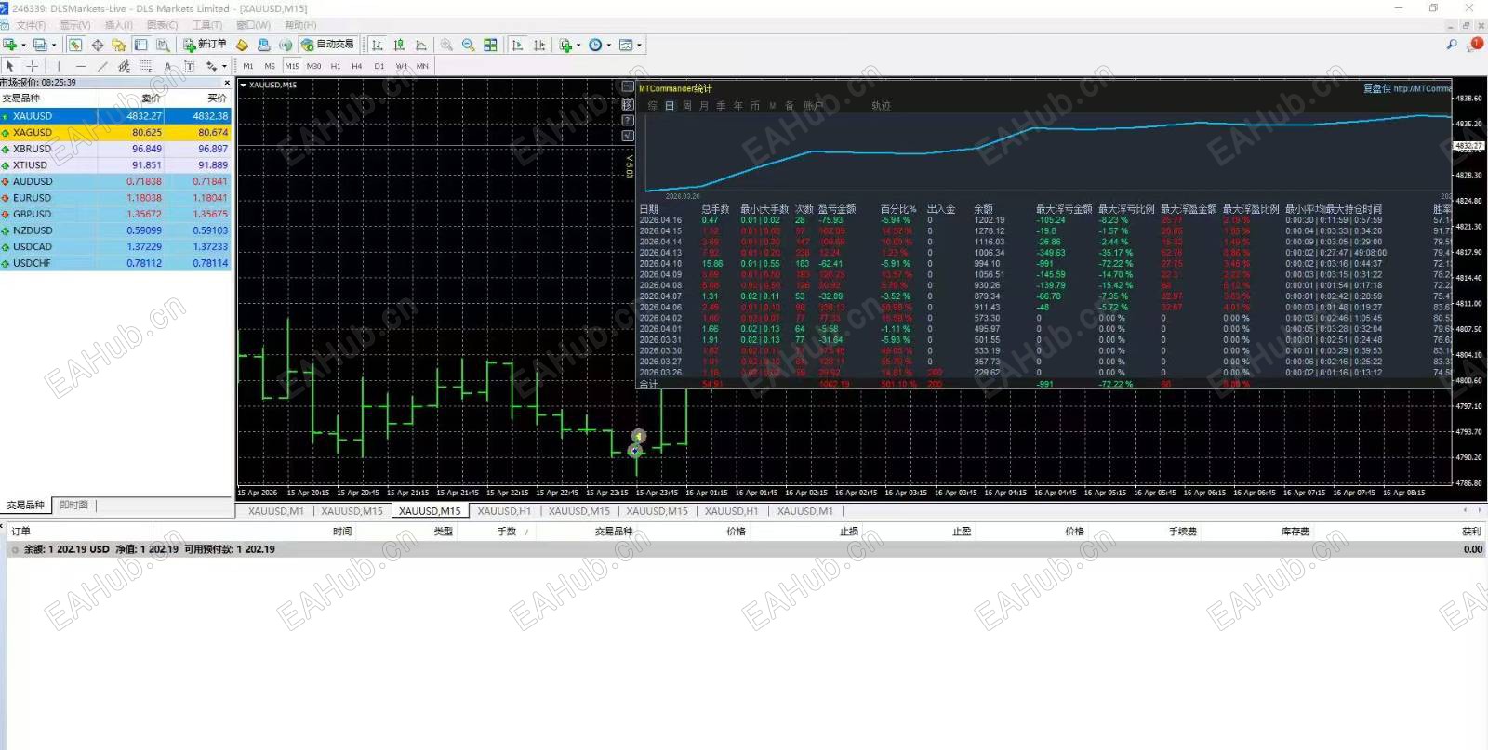Expand the New Chart dropdown arrow
1488x750 pixels.
pyautogui.click(x=23, y=45)
